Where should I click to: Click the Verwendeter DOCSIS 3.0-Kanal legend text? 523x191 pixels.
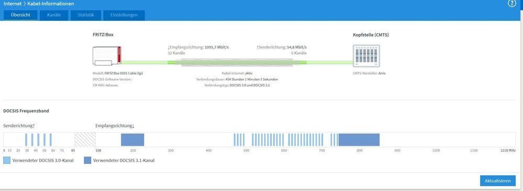[43, 160]
